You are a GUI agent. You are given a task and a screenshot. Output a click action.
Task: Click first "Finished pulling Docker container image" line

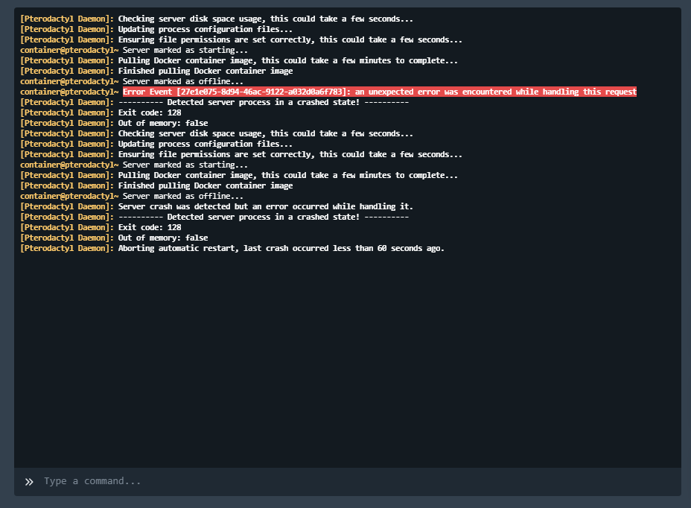pyautogui.click(x=156, y=71)
